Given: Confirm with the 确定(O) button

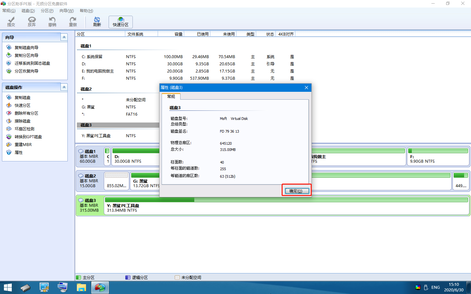Looking at the screenshot, I should 297,191.
